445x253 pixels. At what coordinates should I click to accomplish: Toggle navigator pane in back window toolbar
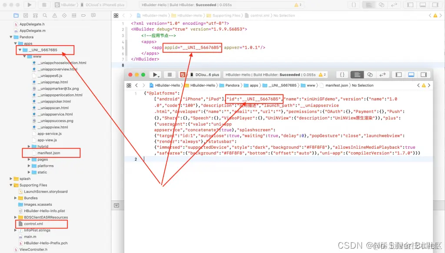pyautogui.click(x=410, y=5)
